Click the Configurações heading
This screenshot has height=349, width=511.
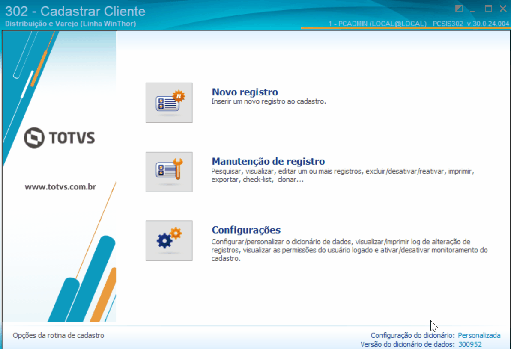(246, 230)
